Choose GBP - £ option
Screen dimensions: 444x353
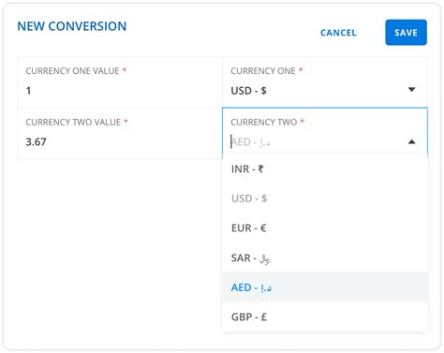coord(325,316)
